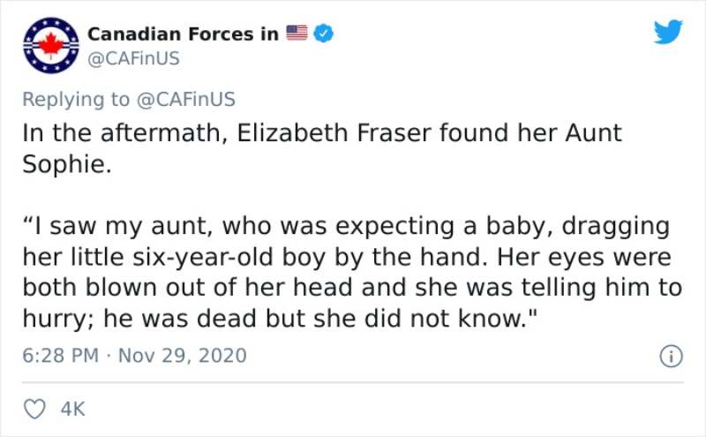Click the @CAFinUS handle below the display name

[133, 58]
